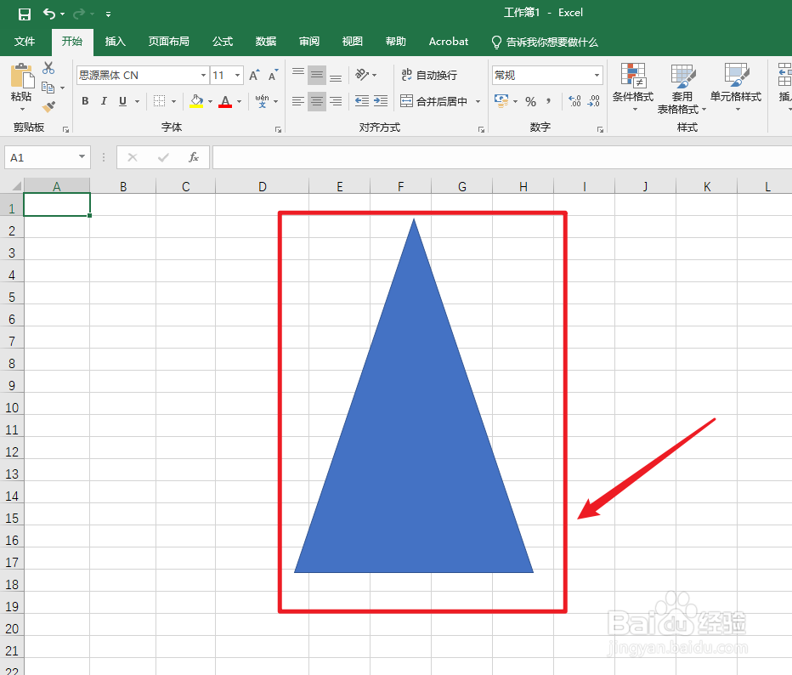
Task: Expand the borders dropdown arrow
Action: click(173, 101)
